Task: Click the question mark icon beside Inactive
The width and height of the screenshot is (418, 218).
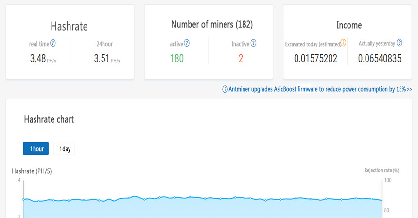Action: pyautogui.click(x=253, y=43)
